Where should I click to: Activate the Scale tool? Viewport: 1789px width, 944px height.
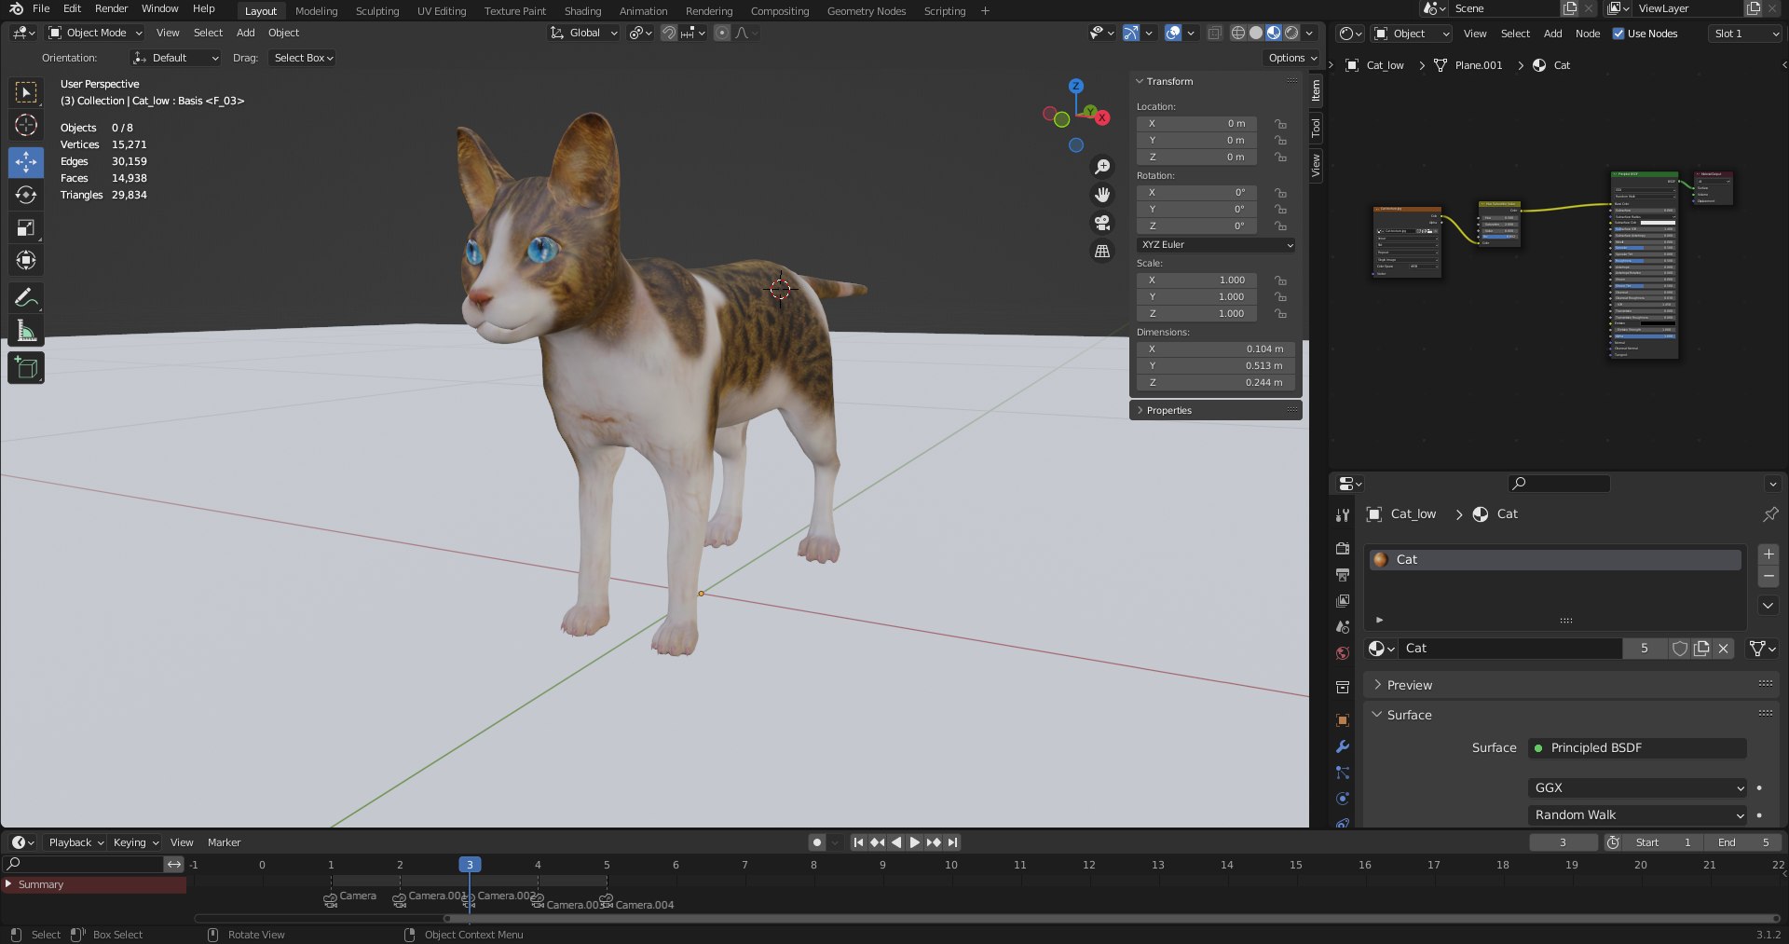tap(26, 227)
